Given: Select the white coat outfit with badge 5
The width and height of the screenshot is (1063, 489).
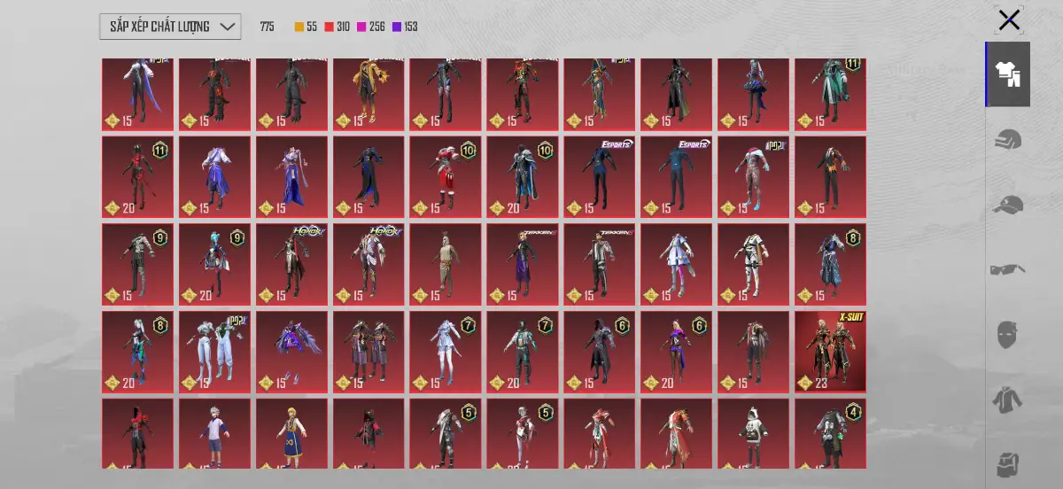Looking at the screenshot, I should (445, 433).
